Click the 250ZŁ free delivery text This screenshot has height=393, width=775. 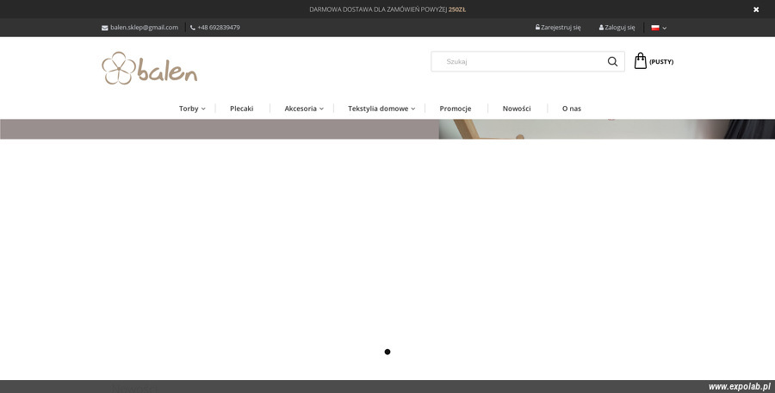click(x=457, y=9)
